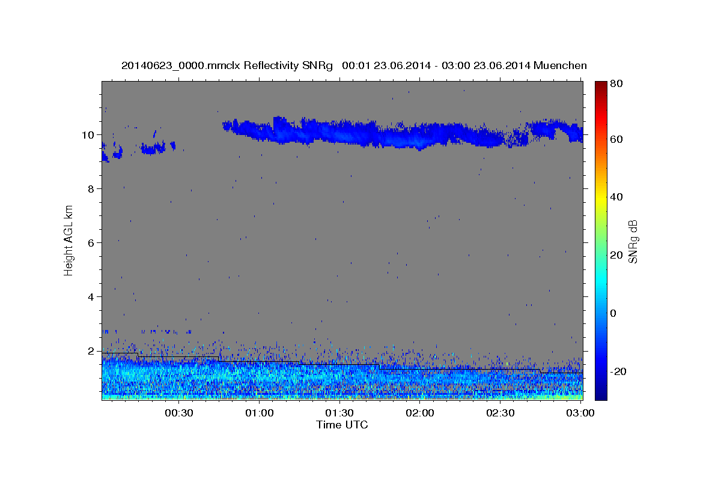The width and height of the screenshot is (721, 480).
Task: Click the 01:30 time tick label
Action: (339, 413)
